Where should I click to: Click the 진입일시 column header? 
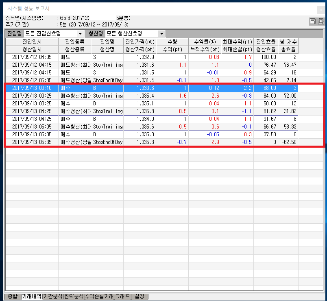(x=32, y=42)
